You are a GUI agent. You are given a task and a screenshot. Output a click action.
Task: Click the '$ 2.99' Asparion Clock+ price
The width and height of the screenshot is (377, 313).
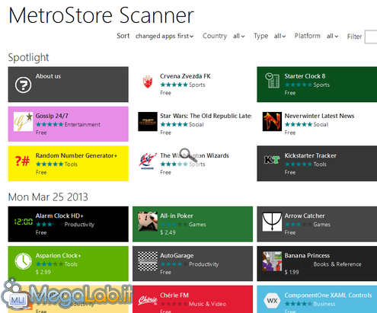tap(43, 272)
